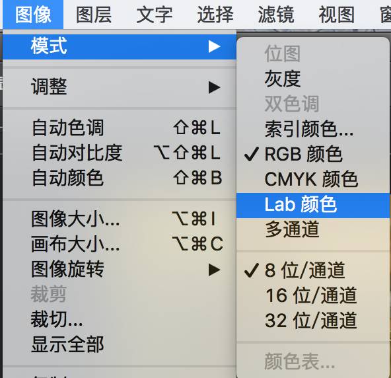Select Lab 颜色 color mode
Image resolution: width=391 pixels, height=378 pixels.
312,205
